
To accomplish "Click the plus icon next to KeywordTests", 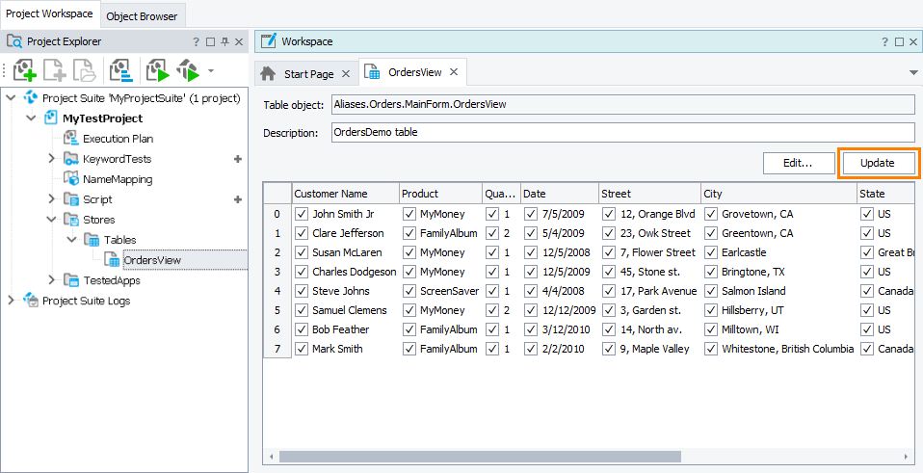I will tap(237, 159).
